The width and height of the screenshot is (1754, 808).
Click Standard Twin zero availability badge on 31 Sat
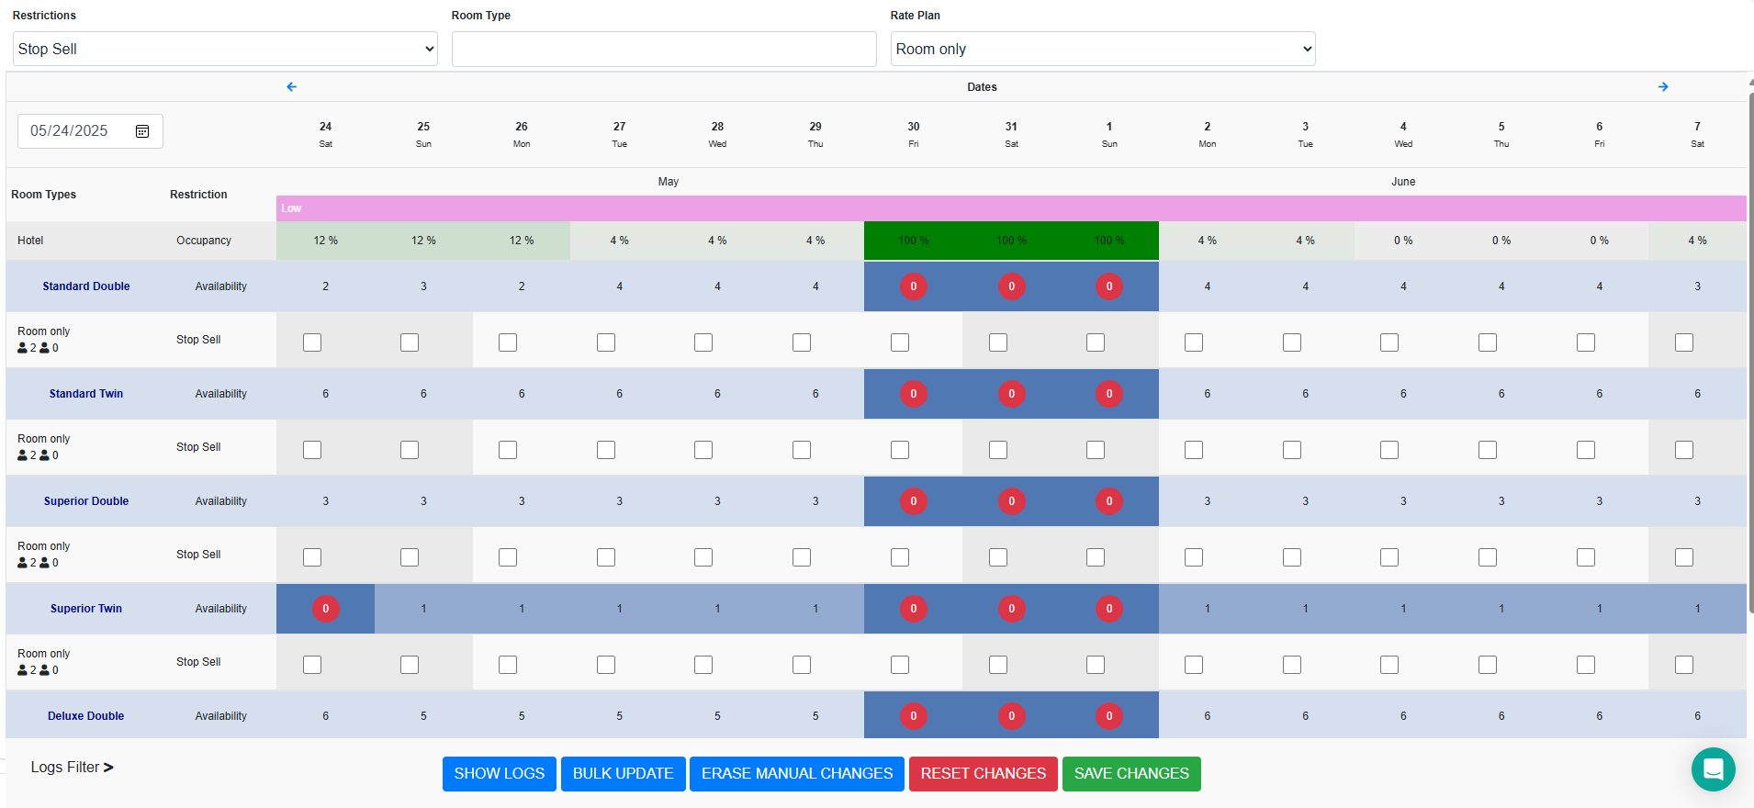pyautogui.click(x=1011, y=394)
